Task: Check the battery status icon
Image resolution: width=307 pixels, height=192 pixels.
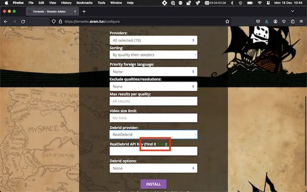Action: [x=250, y=3]
